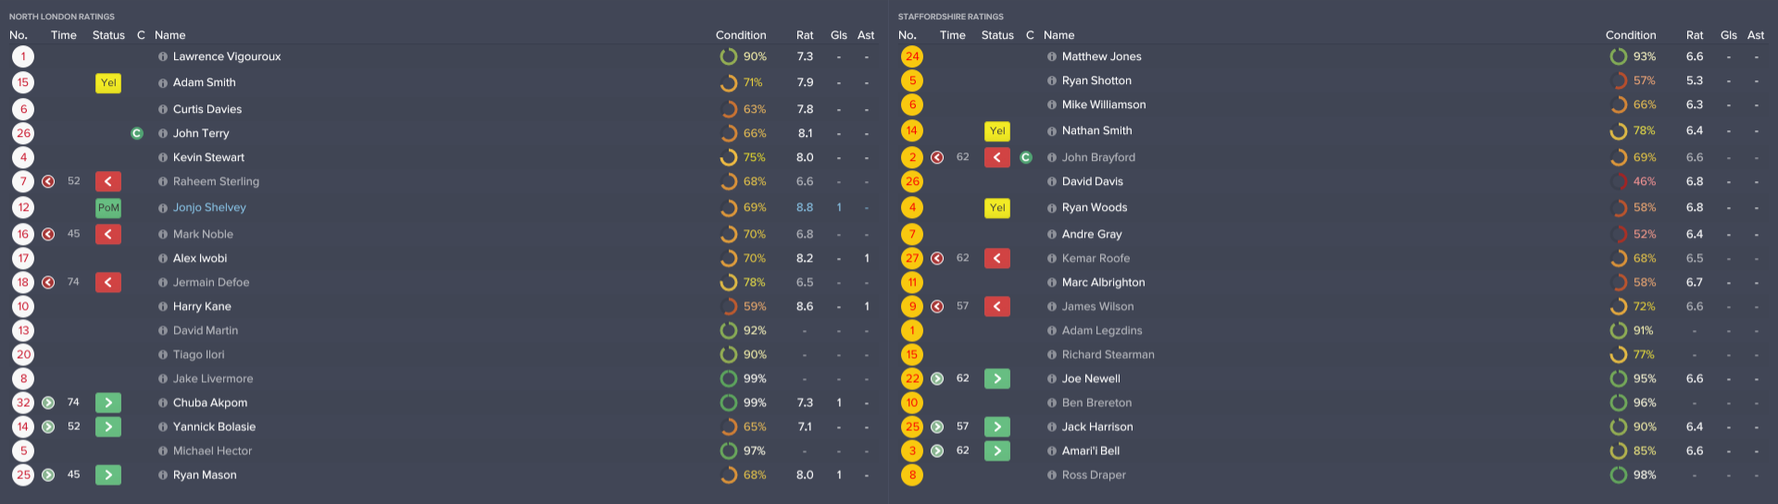1778x504 pixels.
Task: Sort Staffordshire table by Rat column header
Action: pos(1695,35)
